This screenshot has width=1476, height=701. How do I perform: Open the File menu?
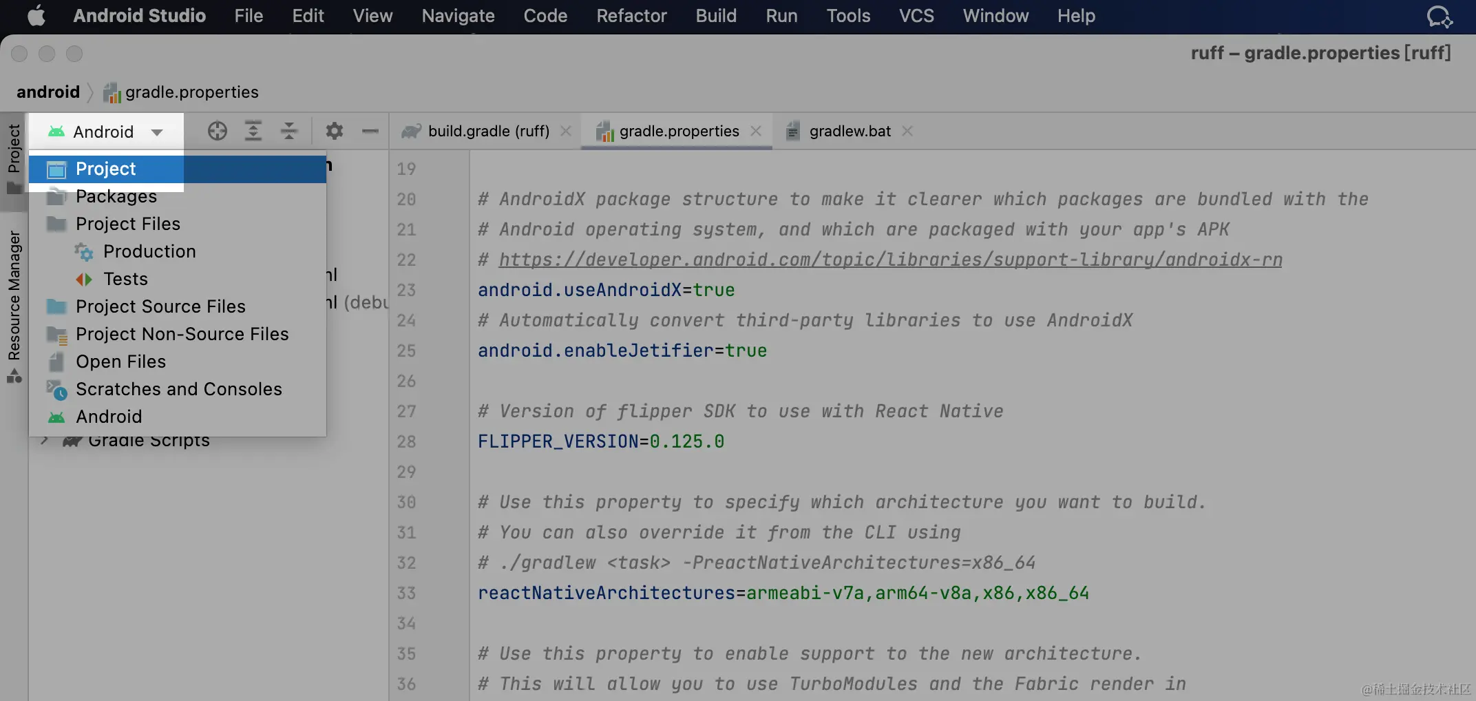[249, 16]
